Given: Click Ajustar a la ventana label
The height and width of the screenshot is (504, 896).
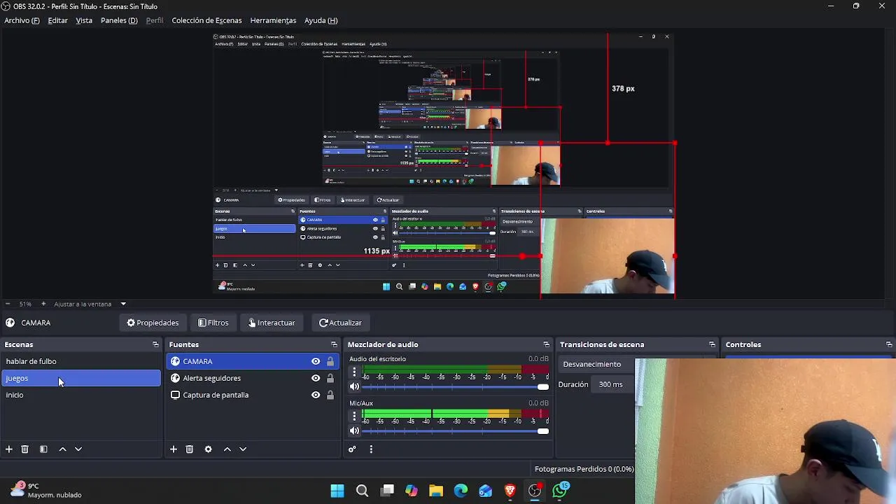Looking at the screenshot, I should click(83, 304).
